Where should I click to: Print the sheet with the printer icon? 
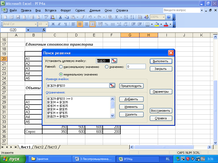(x=32, y=17)
